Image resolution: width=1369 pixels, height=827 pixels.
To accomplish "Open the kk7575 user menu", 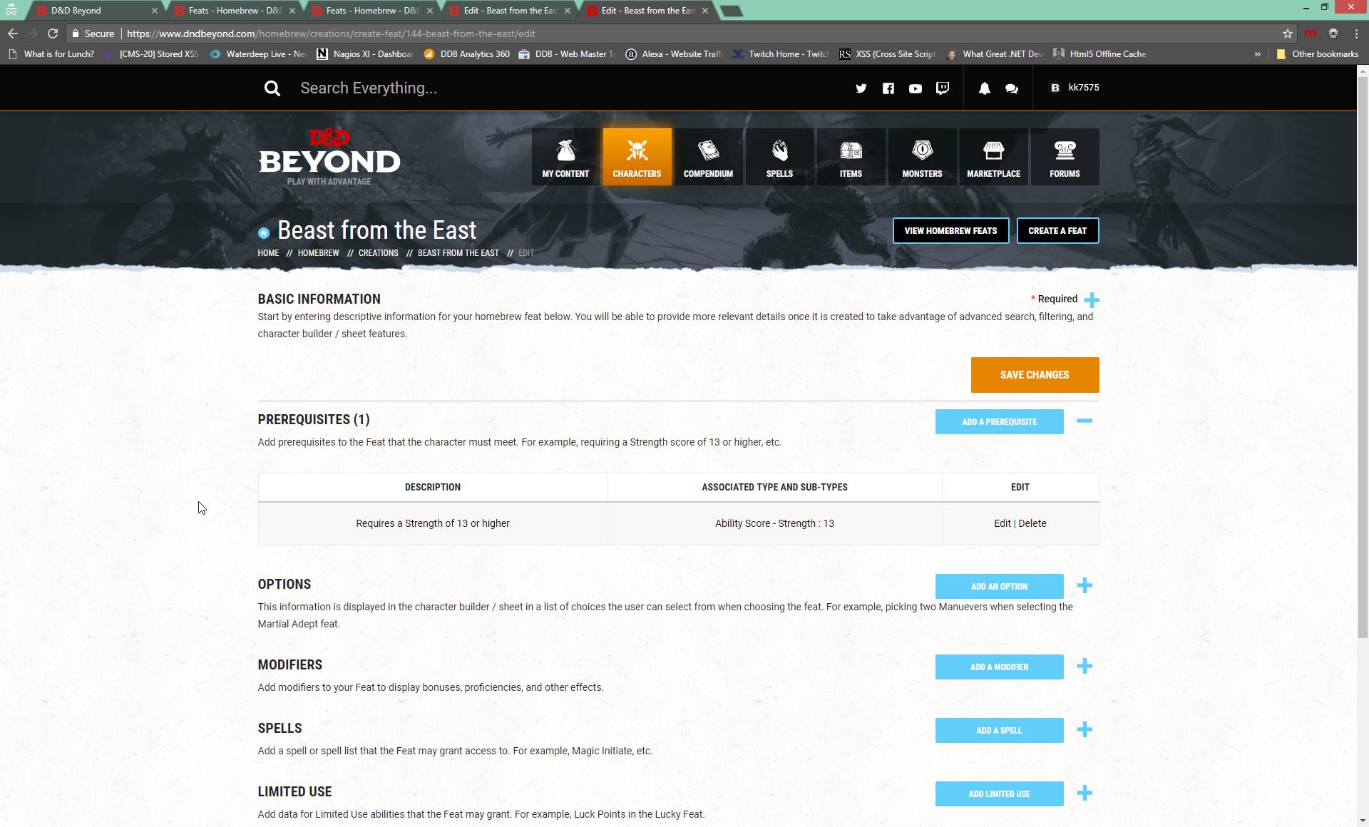I will 1076,88.
